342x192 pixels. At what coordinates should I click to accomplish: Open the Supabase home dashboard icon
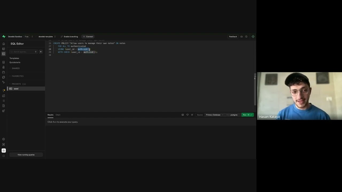3,43
